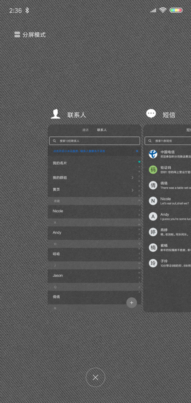Tap the contacts search field 搜索13位联系人
The width and height of the screenshot is (191, 403).
95,141
